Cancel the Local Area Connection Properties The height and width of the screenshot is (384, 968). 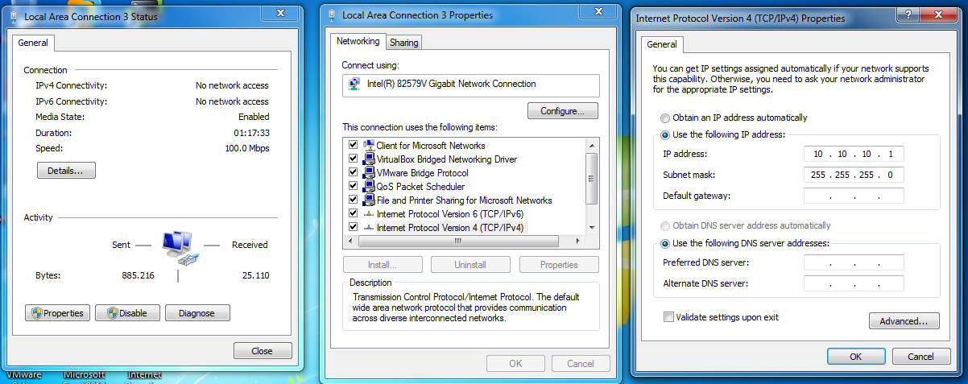pyautogui.click(x=581, y=363)
